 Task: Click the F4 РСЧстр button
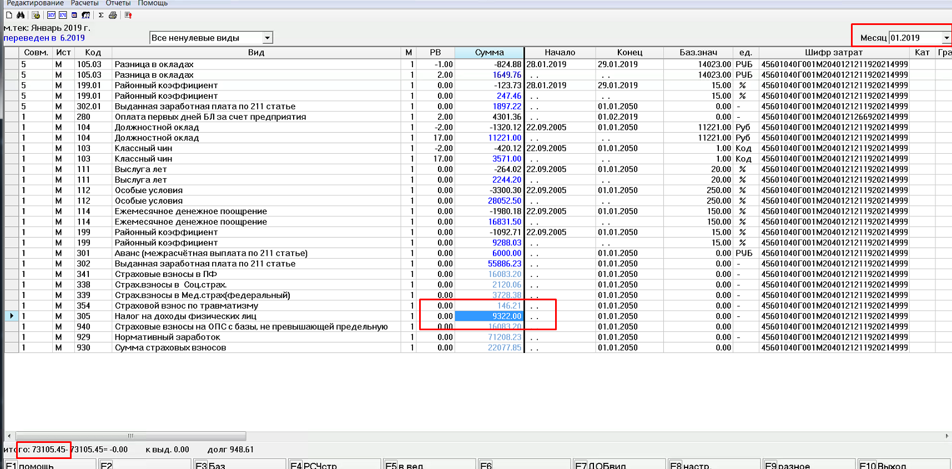point(335,465)
